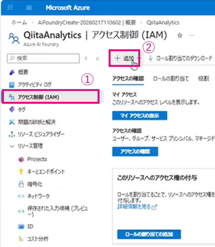Click the リソース管理 section label
The image size is (215, 247).
pyautogui.click(x=30, y=146)
